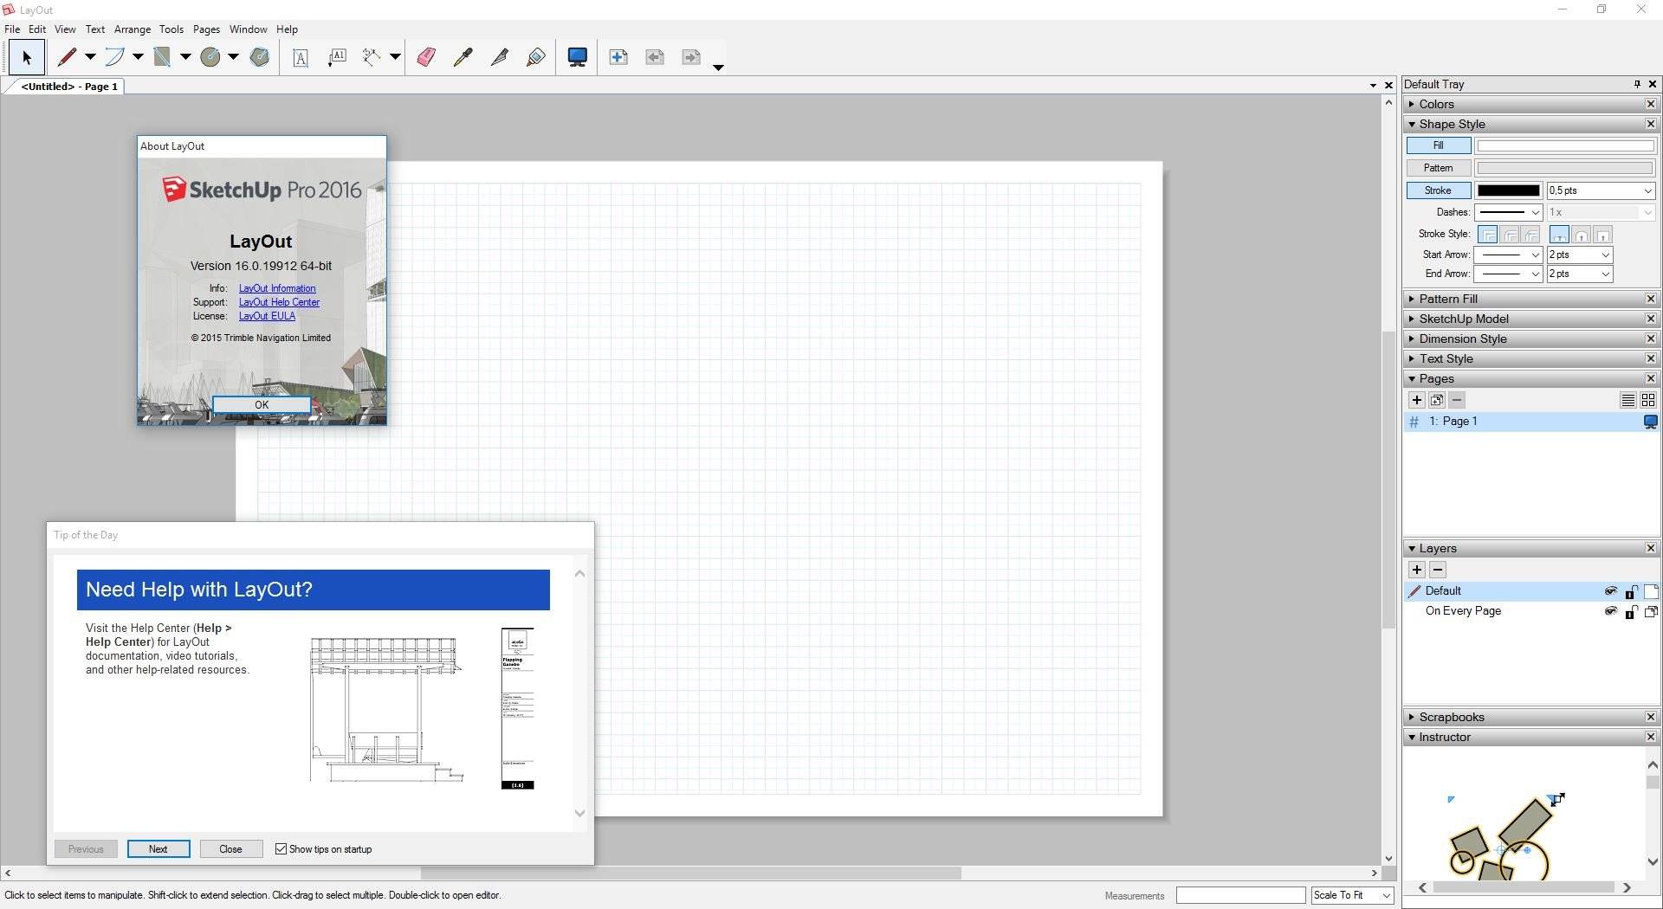Open the LayOut EULA link
This screenshot has height=909, width=1663.
(x=267, y=316)
